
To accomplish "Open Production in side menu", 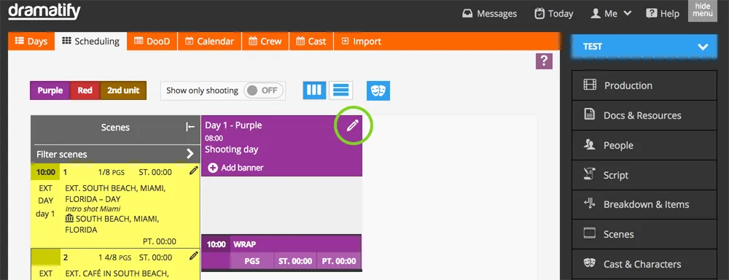I will point(644,85).
